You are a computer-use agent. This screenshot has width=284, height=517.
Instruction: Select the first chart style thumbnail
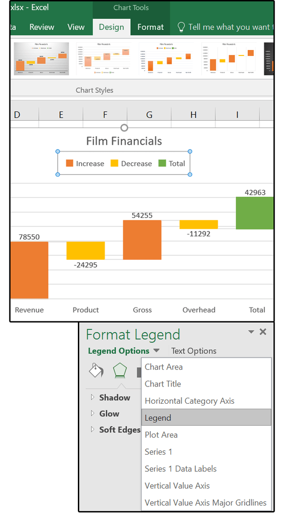pyautogui.click(x=41, y=59)
